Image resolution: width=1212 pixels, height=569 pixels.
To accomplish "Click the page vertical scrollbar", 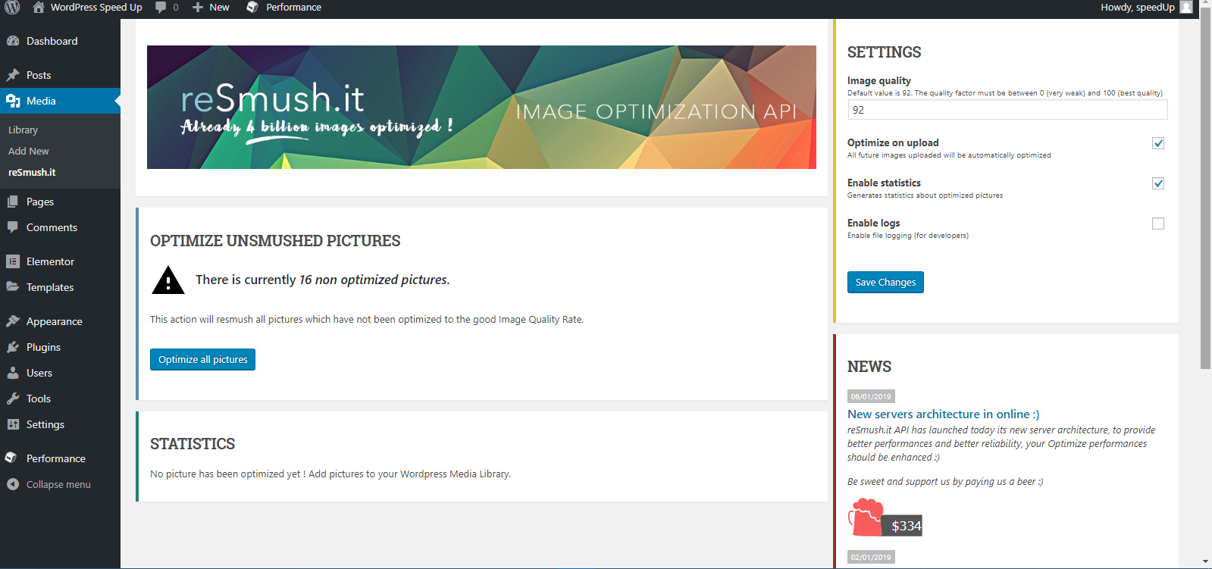I will [x=1206, y=188].
